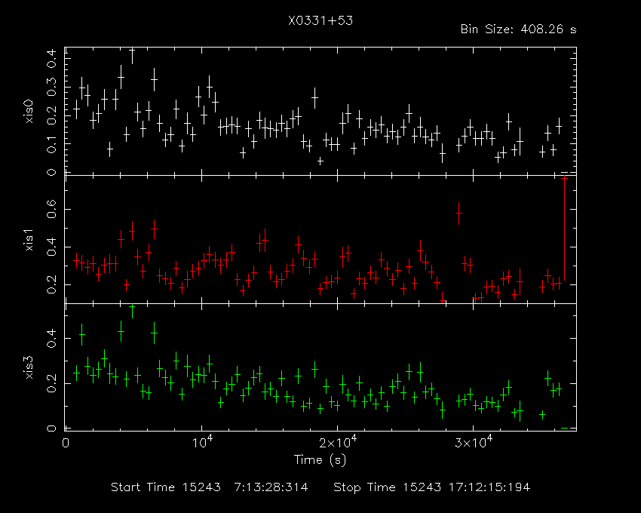Click the 3×10^4 x-axis tick label
The image size is (641, 513).
coord(474,442)
